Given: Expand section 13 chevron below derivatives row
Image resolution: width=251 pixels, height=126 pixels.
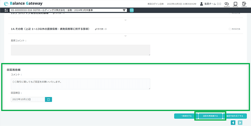Looking at the screenshot, I should (x=125, y=20).
